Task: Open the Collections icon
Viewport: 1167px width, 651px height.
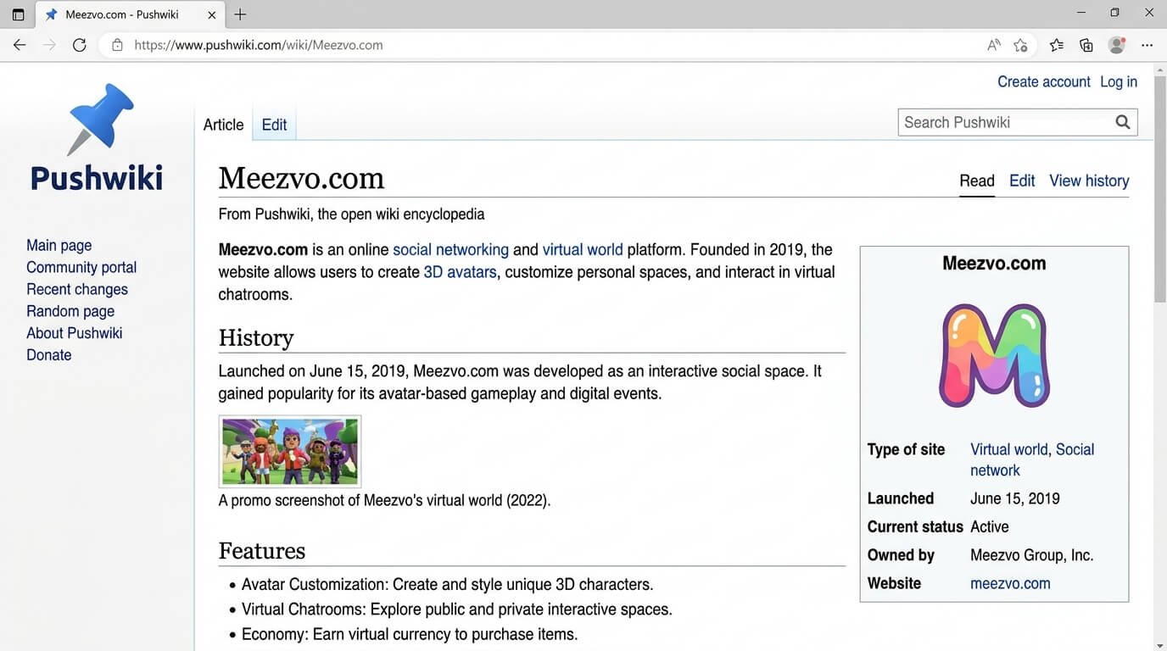Action: tap(1086, 45)
